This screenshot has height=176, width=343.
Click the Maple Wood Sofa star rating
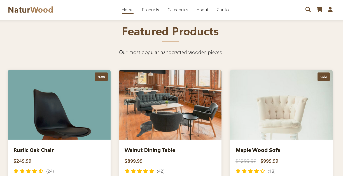point(250,171)
